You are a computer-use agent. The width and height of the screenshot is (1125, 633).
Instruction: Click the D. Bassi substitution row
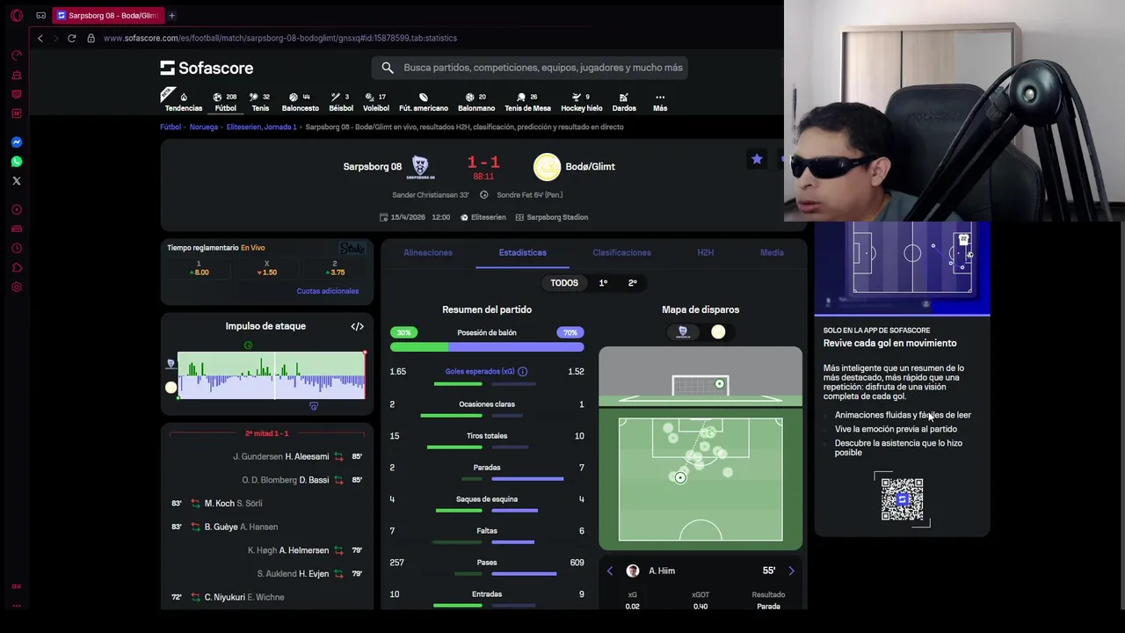(267, 480)
